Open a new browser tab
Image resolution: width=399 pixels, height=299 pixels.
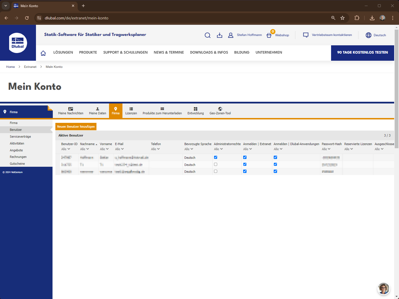click(83, 6)
